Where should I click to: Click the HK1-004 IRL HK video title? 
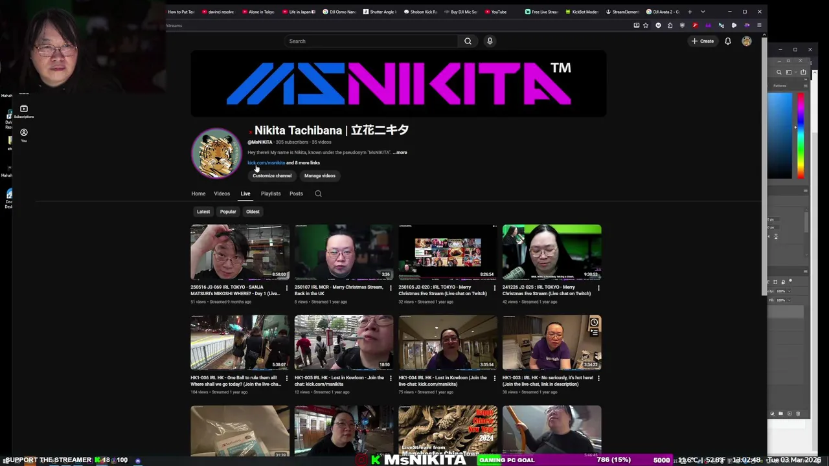tap(443, 381)
